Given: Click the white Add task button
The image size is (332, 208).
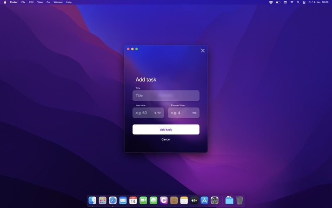Looking at the screenshot, I should [x=166, y=129].
